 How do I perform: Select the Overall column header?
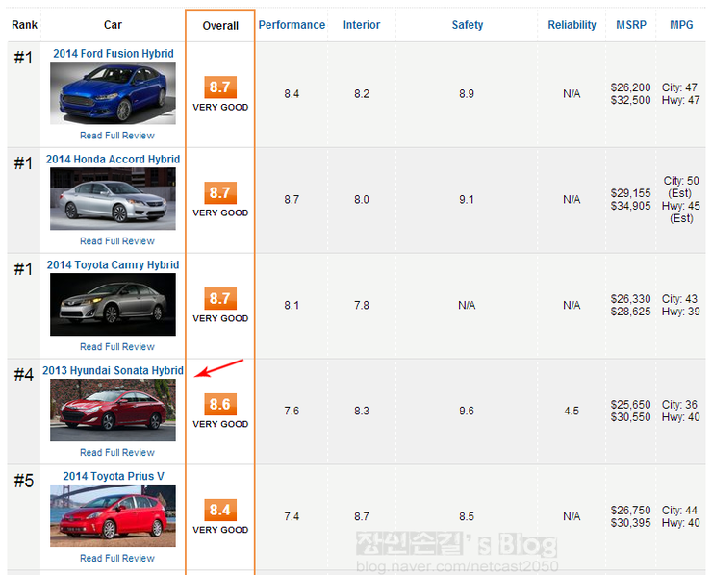(220, 26)
